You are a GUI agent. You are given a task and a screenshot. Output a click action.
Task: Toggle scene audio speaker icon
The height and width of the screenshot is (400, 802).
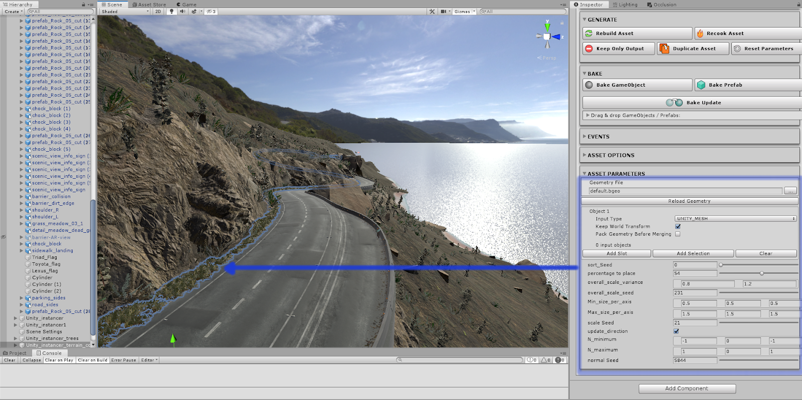(182, 12)
